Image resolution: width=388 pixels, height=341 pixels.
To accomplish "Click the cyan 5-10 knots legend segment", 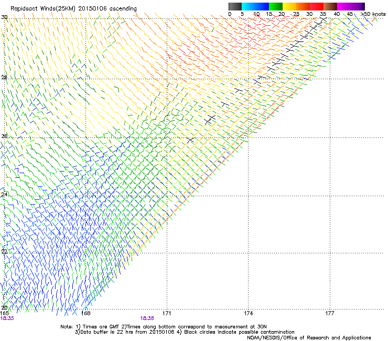I will [249, 6].
